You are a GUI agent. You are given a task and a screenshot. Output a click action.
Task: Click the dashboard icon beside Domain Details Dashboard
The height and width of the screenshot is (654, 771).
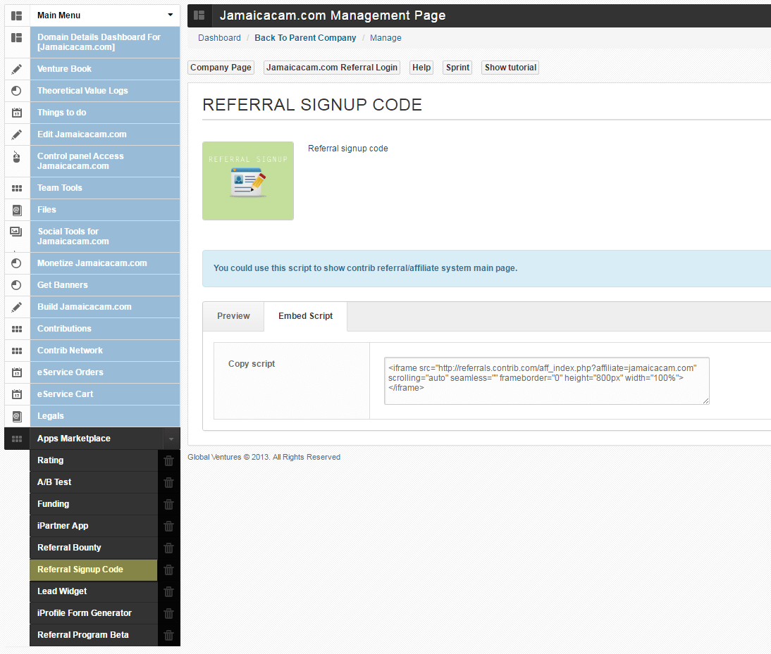click(x=17, y=38)
